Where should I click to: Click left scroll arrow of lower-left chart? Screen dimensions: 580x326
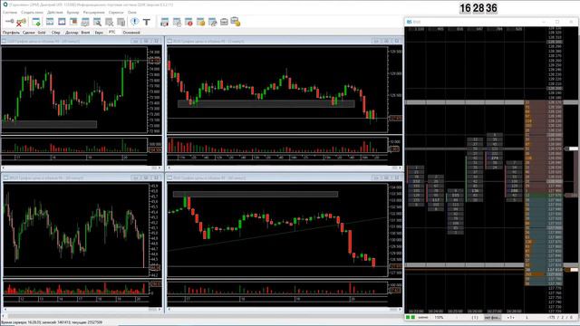5,310
